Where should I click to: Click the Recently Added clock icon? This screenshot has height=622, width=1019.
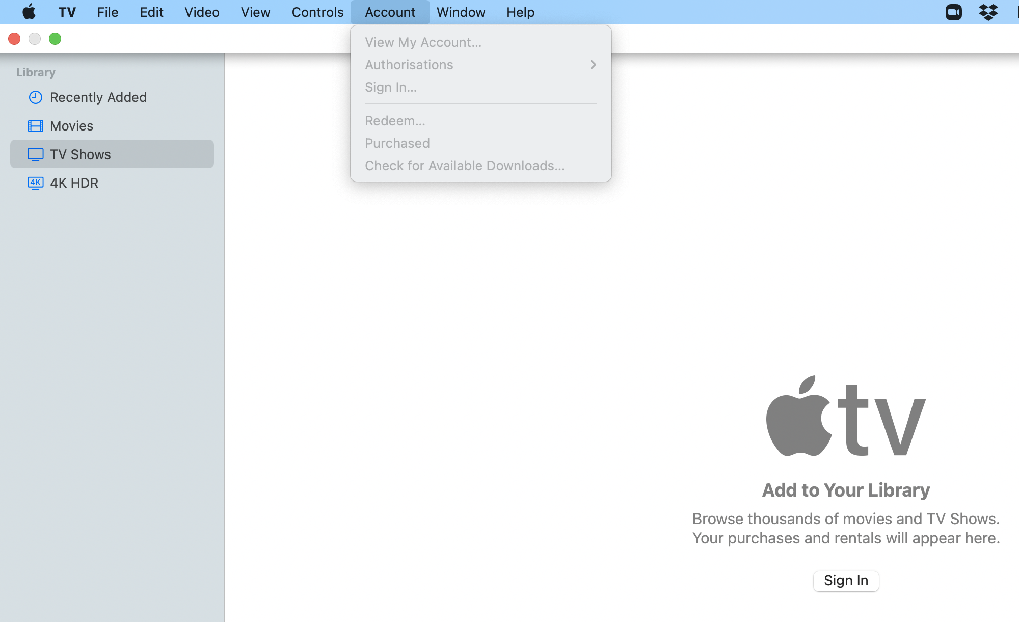click(35, 97)
